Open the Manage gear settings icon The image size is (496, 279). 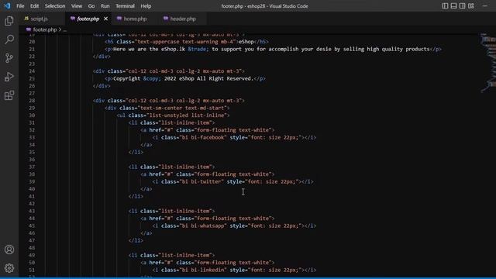(x=9, y=268)
